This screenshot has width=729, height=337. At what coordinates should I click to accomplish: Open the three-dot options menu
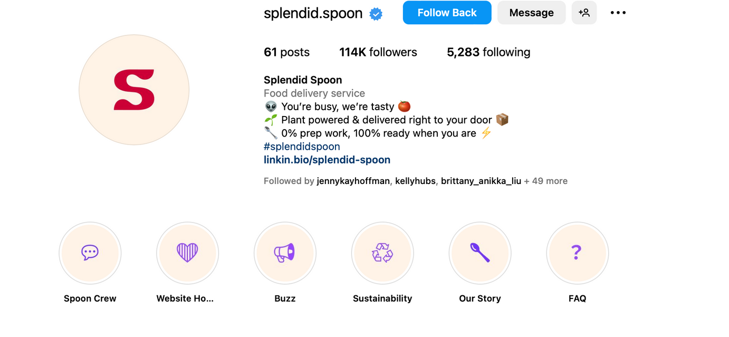[x=618, y=13]
